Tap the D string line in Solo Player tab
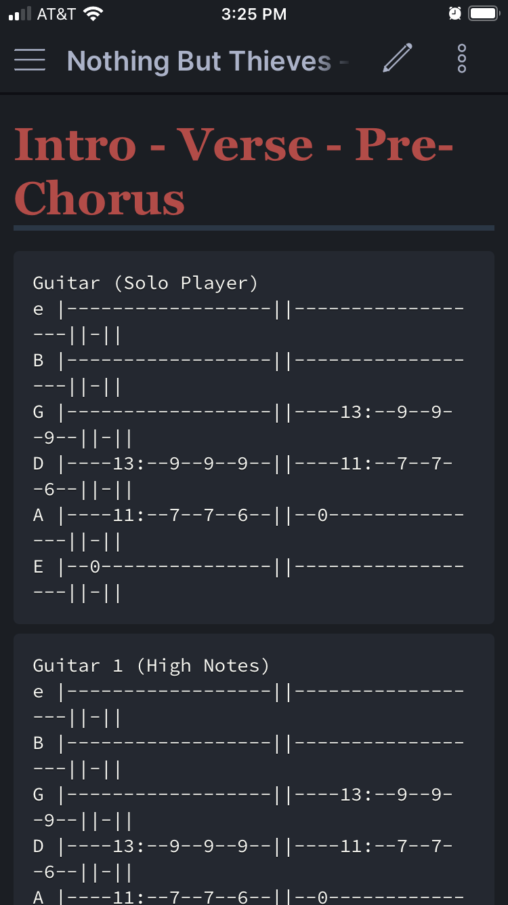Image resolution: width=508 pixels, height=905 pixels. tap(249, 476)
